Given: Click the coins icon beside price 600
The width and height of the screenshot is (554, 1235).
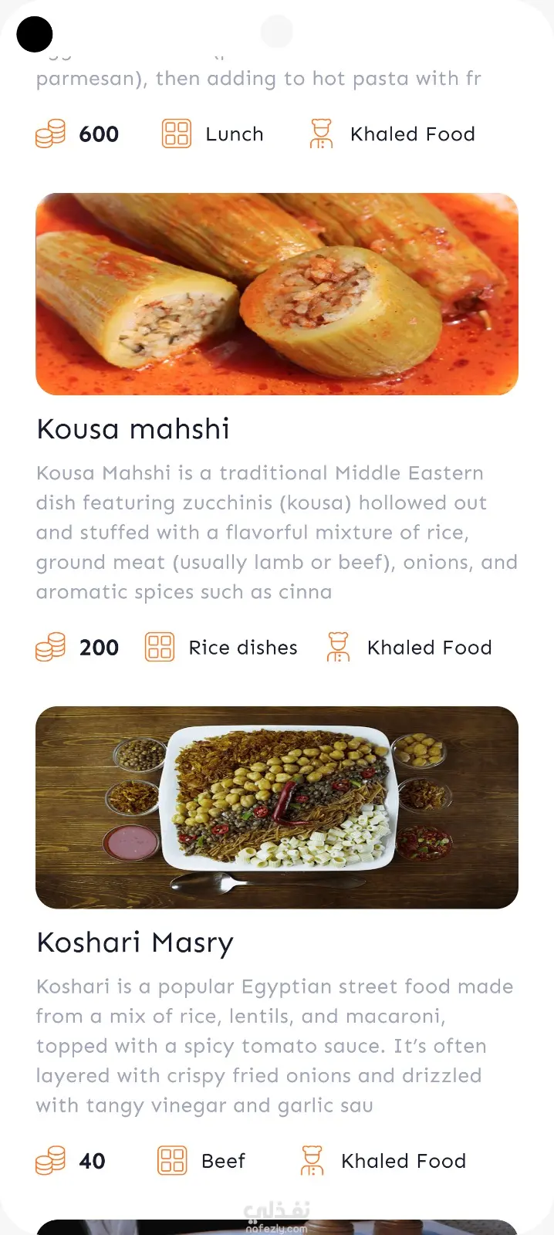Looking at the screenshot, I should [x=50, y=134].
